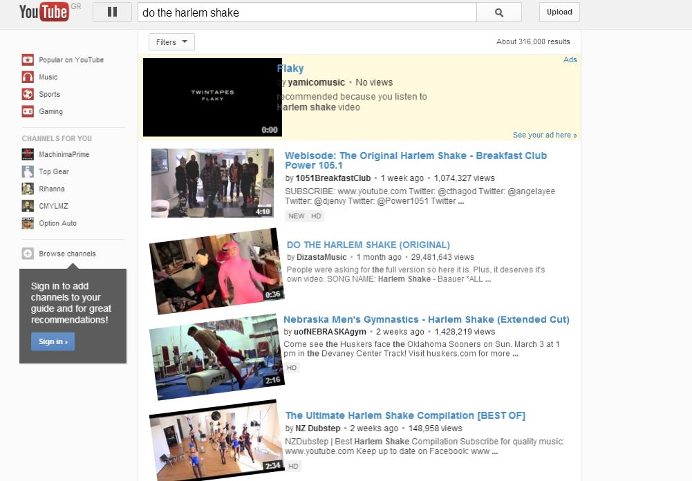Image resolution: width=692 pixels, height=481 pixels.
Task: Open the Filters dropdown
Action: pos(171,41)
